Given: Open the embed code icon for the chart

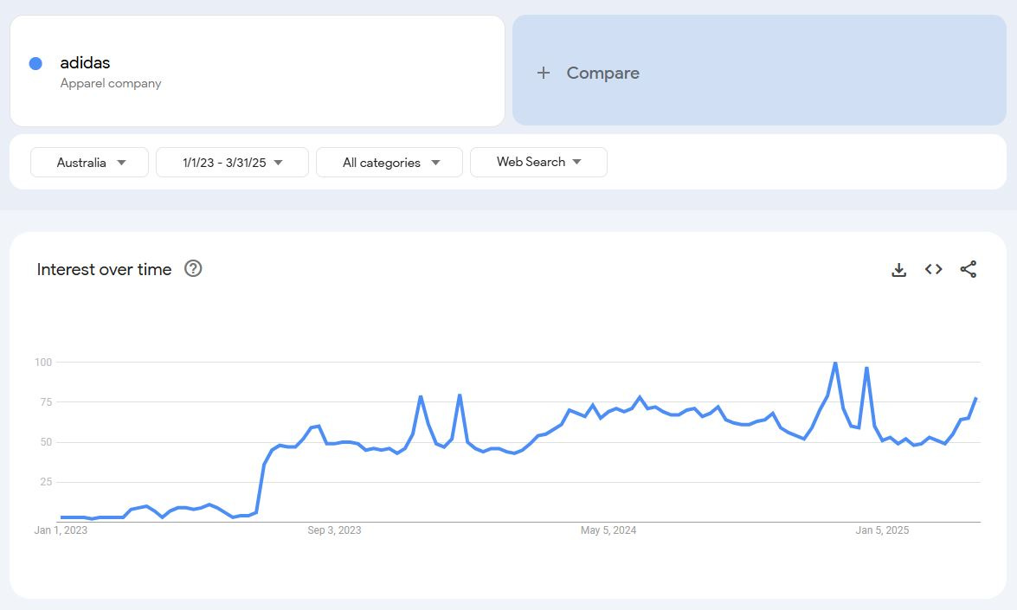Looking at the screenshot, I should tap(933, 269).
